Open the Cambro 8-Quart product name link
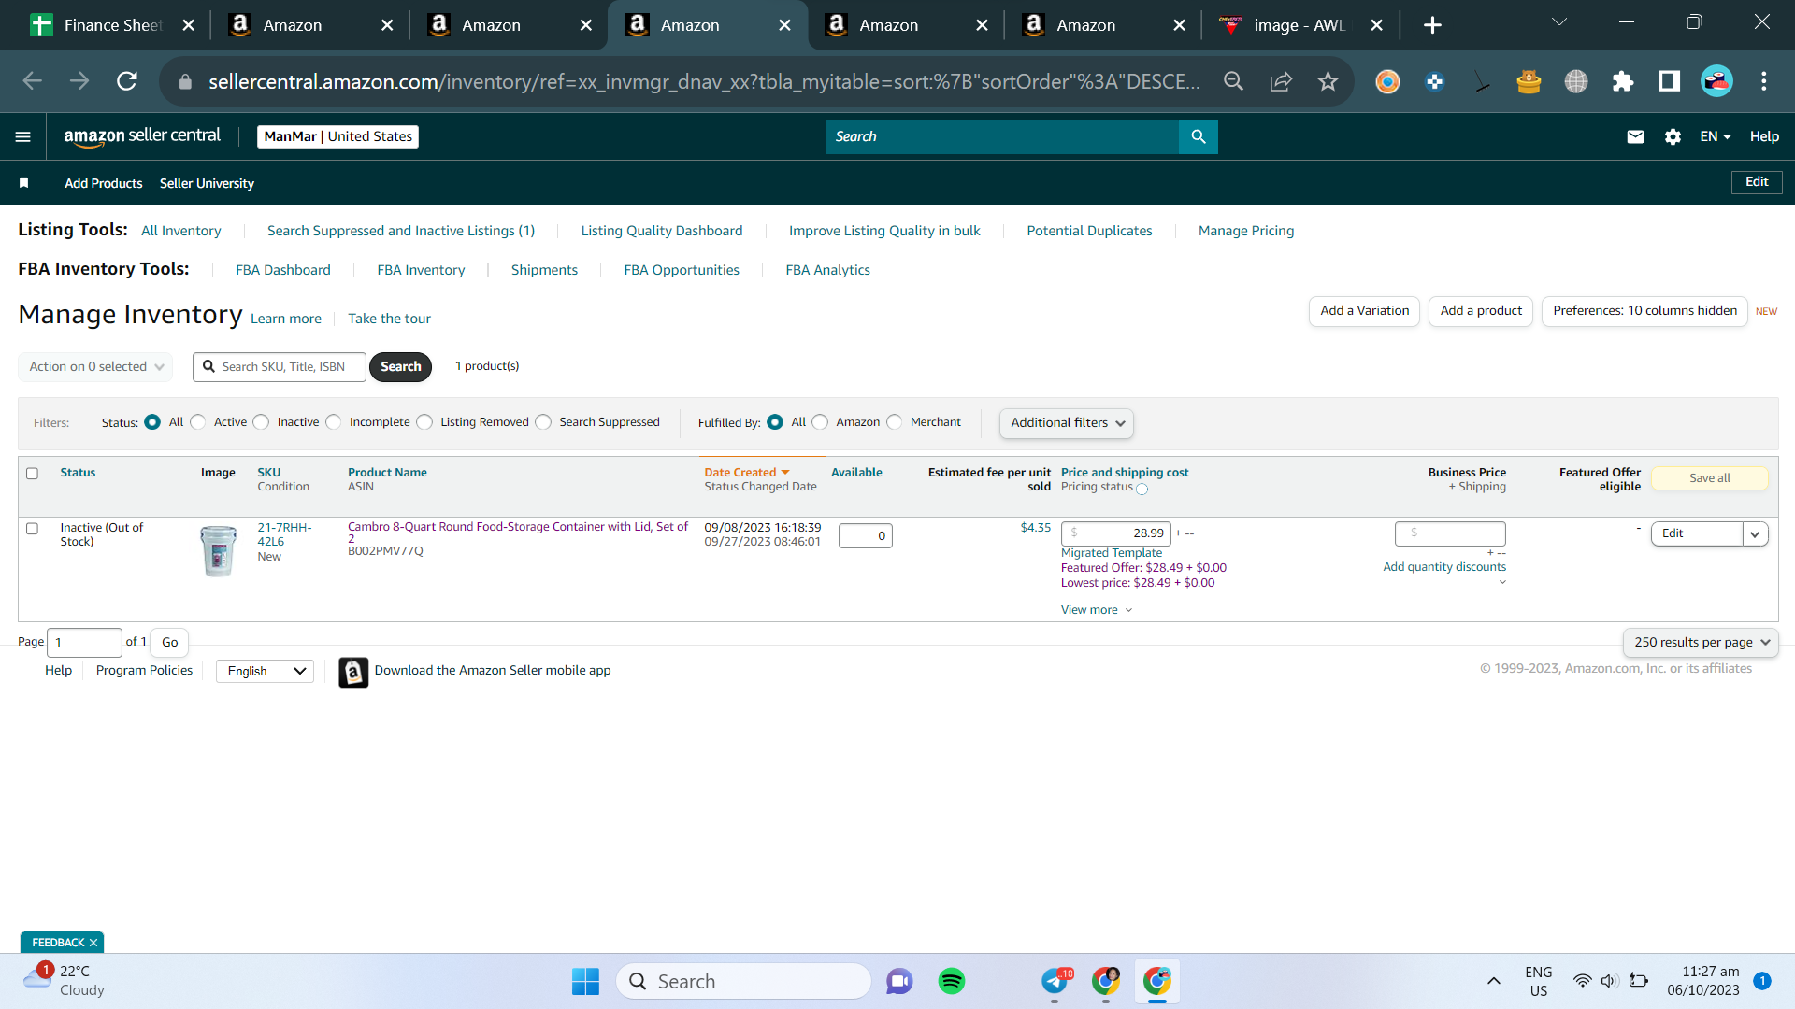The height and width of the screenshot is (1009, 1795). (x=518, y=533)
